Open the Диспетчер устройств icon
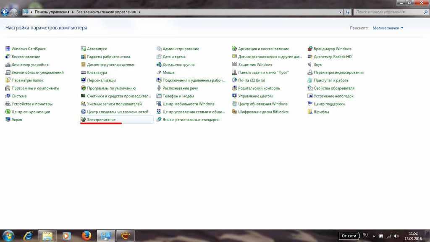 pyautogui.click(x=8, y=65)
